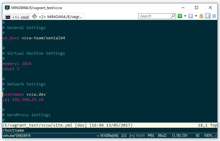The image size is (220, 141).
Task: Minimize the ConEmu window
Action: click(x=183, y=8)
